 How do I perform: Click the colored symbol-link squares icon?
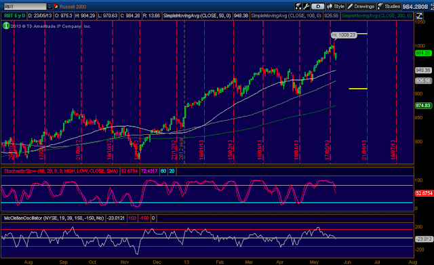56,6
